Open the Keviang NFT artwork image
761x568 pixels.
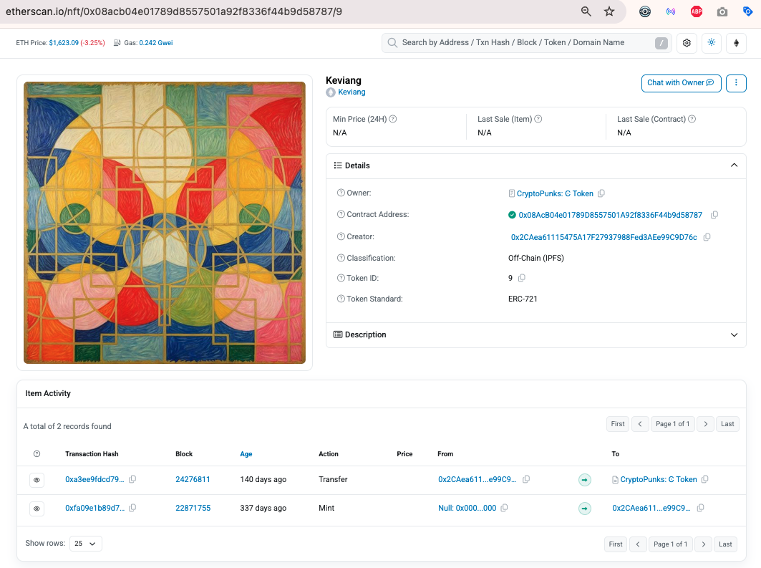(165, 222)
